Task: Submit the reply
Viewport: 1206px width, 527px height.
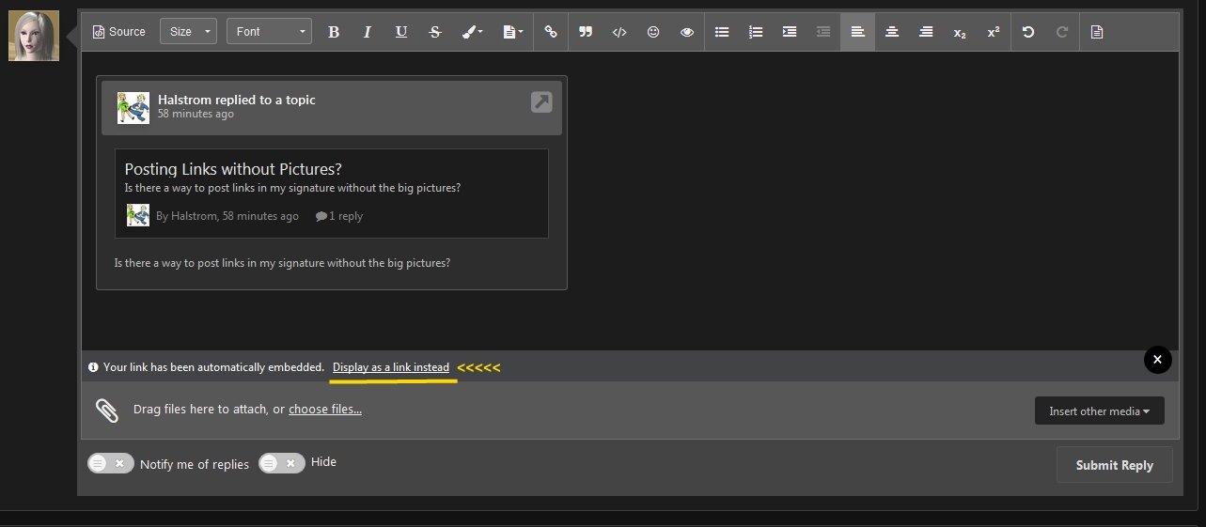Action: (x=1115, y=465)
